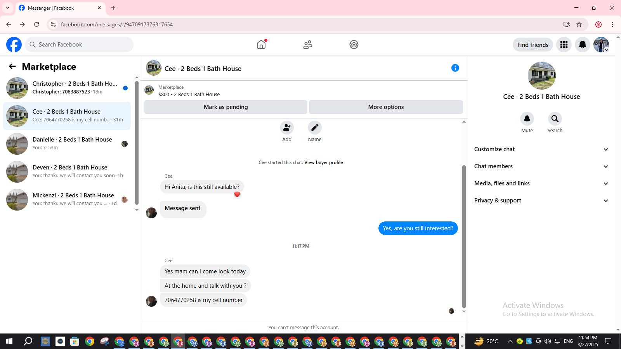The image size is (621, 349).
Task: Click the taskbar volume icon
Action: point(548,341)
